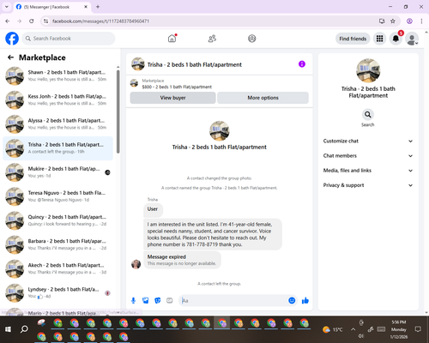Click the browser address bar URL

(x=100, y=21)
